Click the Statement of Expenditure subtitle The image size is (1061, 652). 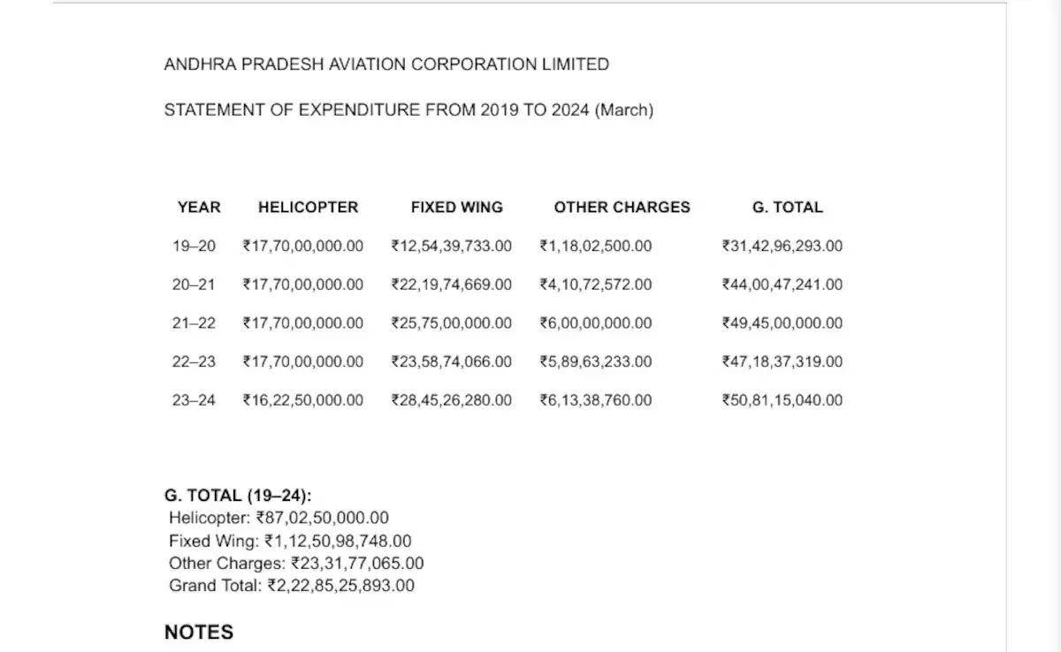click(408, 110)
